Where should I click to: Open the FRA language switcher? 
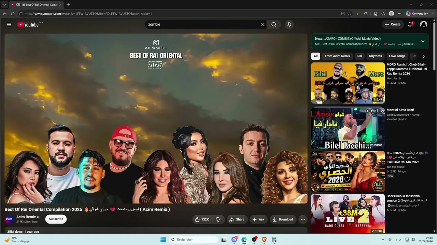click(399, 240)
